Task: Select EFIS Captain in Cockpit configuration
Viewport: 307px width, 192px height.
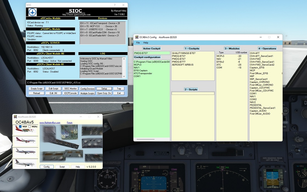Action: click(141, 70)
